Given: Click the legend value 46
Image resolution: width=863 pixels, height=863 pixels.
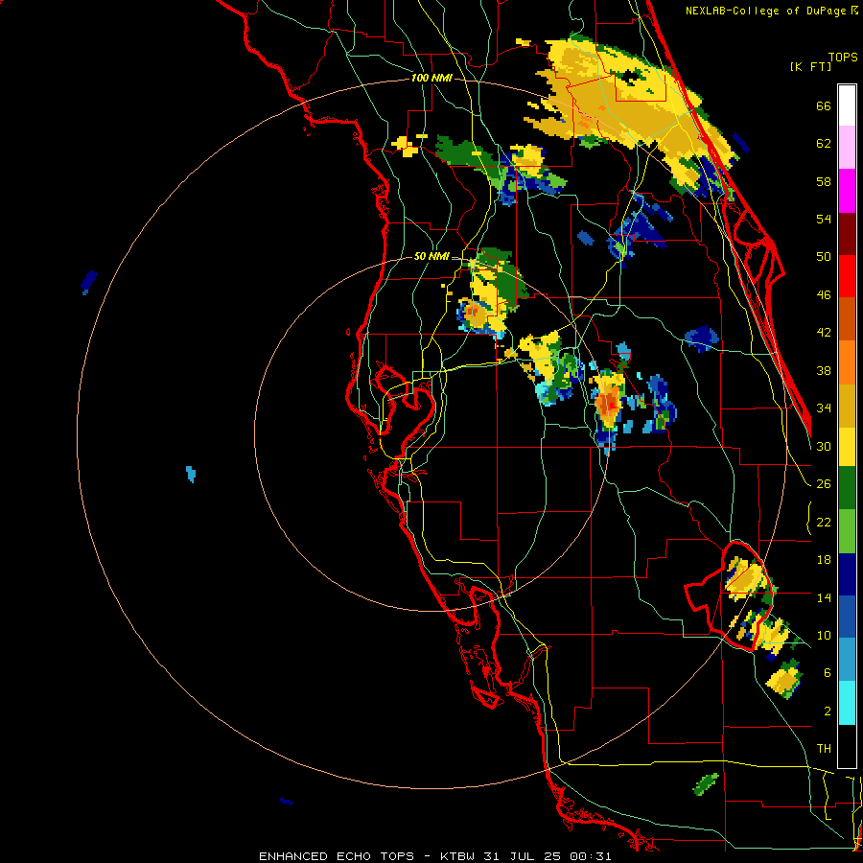Looking at the screenshot, I should tap(824, 295).
